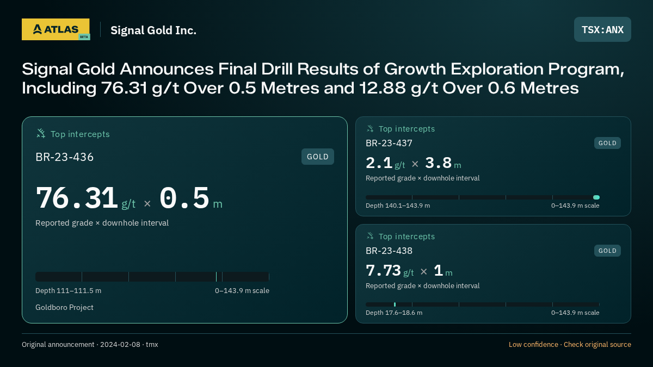This screenshot has width=653, height=367.
Task: Click the 1 m interval value
Action: tap(443, 270)
